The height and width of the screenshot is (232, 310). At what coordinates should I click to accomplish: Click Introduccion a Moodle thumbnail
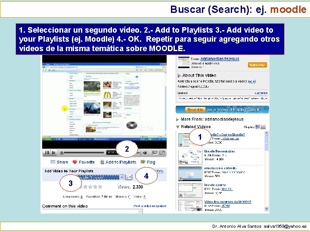point(190,174)
